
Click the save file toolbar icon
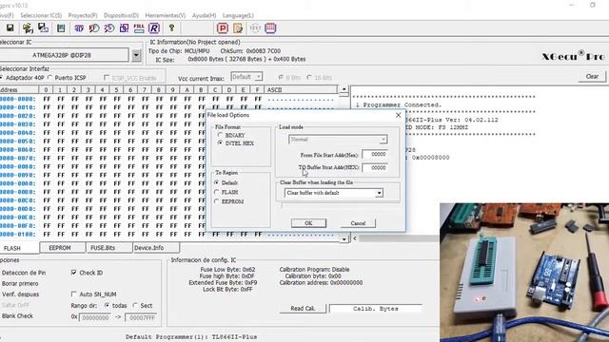click(10, 28)
